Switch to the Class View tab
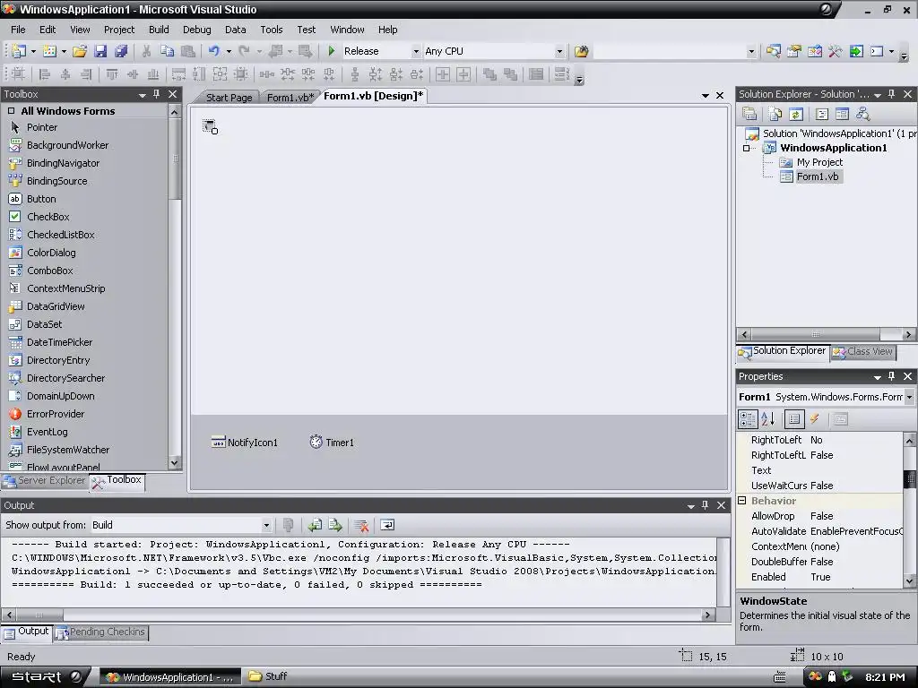 (x=863, y=351)
